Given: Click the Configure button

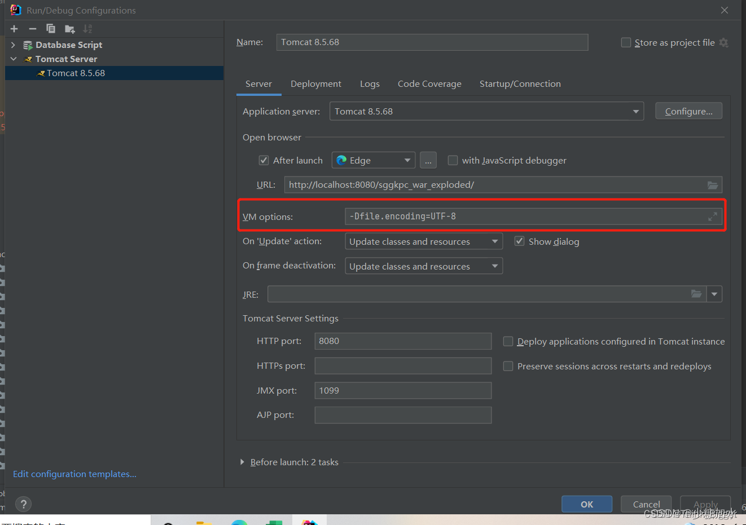Looking at the screenshot, I should coord(688,111).
